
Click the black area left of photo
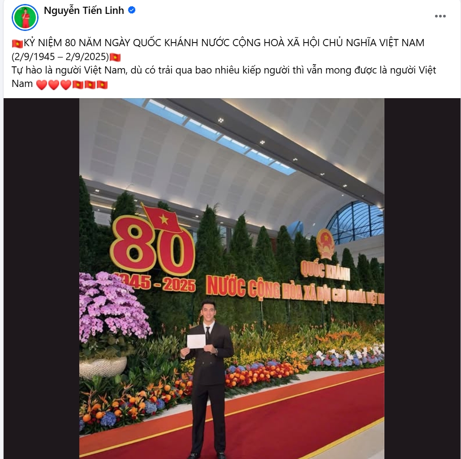[x=42, y=278]
